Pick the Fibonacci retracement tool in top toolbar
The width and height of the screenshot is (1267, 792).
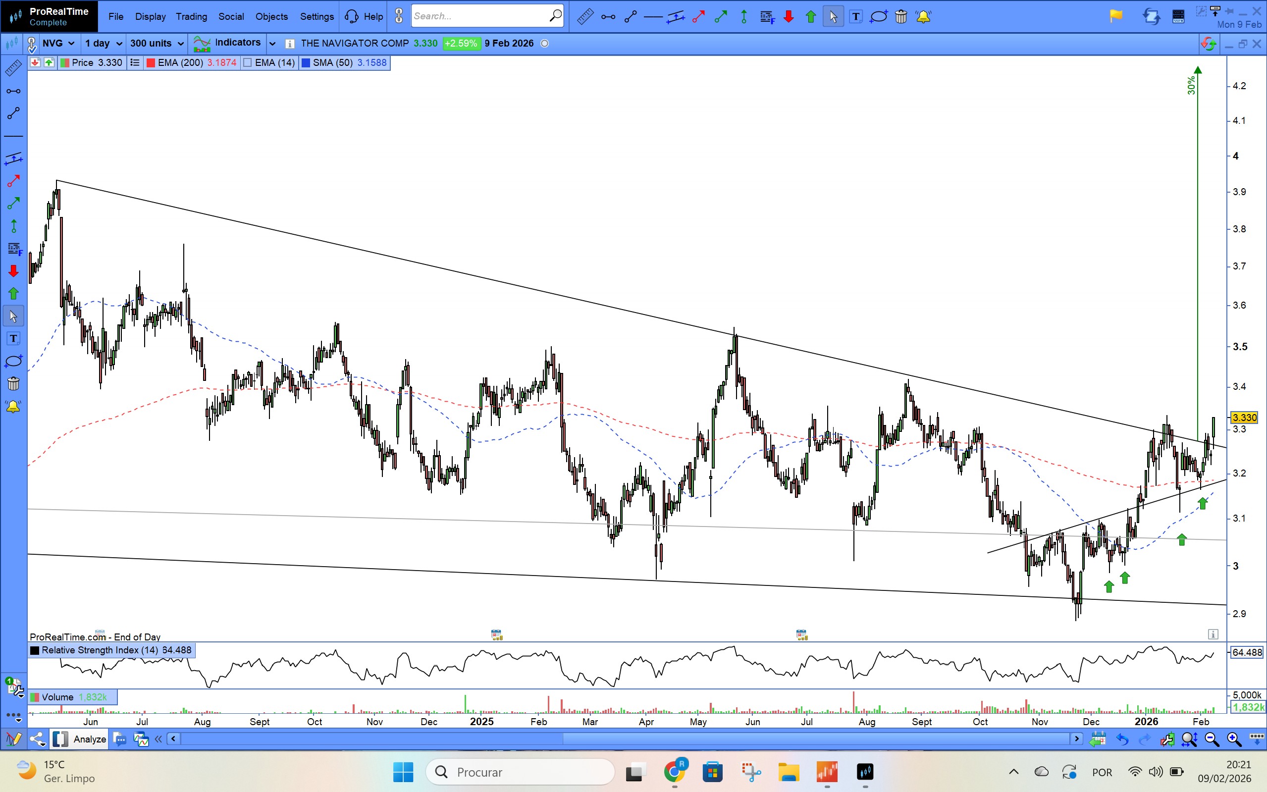point(767,17)
